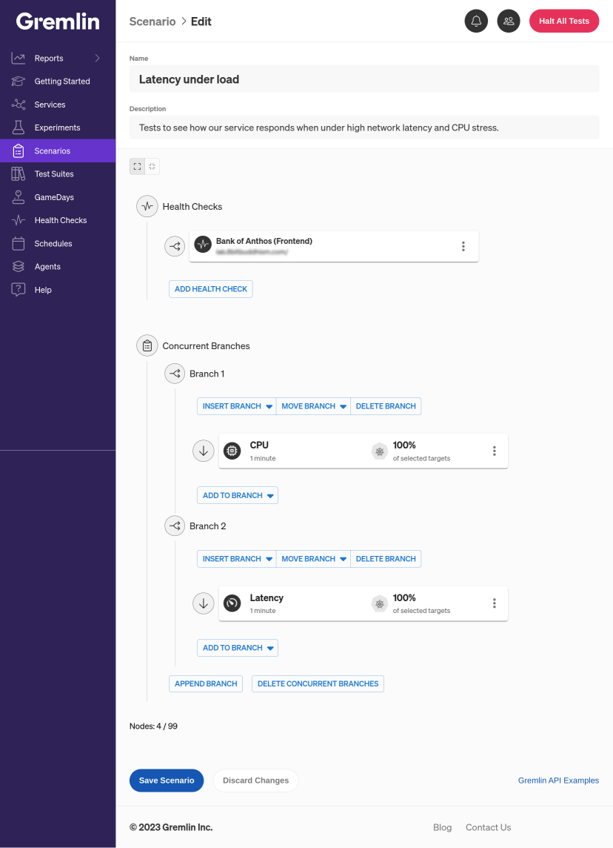Open the team members icon
Viewport: 613px width, 848px height.
point(508,21)
